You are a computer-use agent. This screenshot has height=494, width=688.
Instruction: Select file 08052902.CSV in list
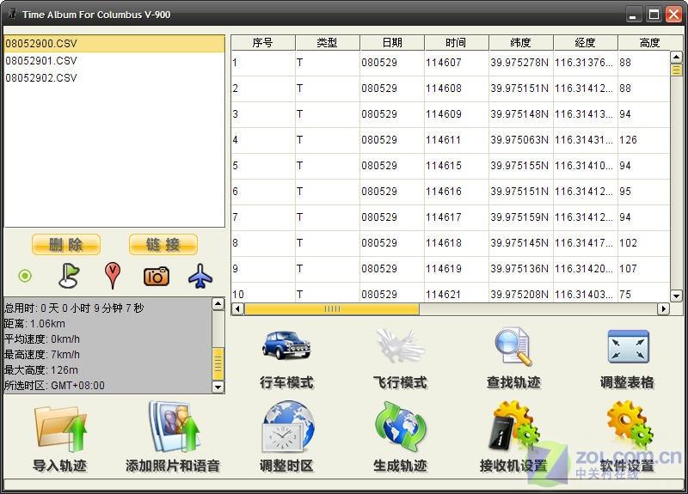114,77
